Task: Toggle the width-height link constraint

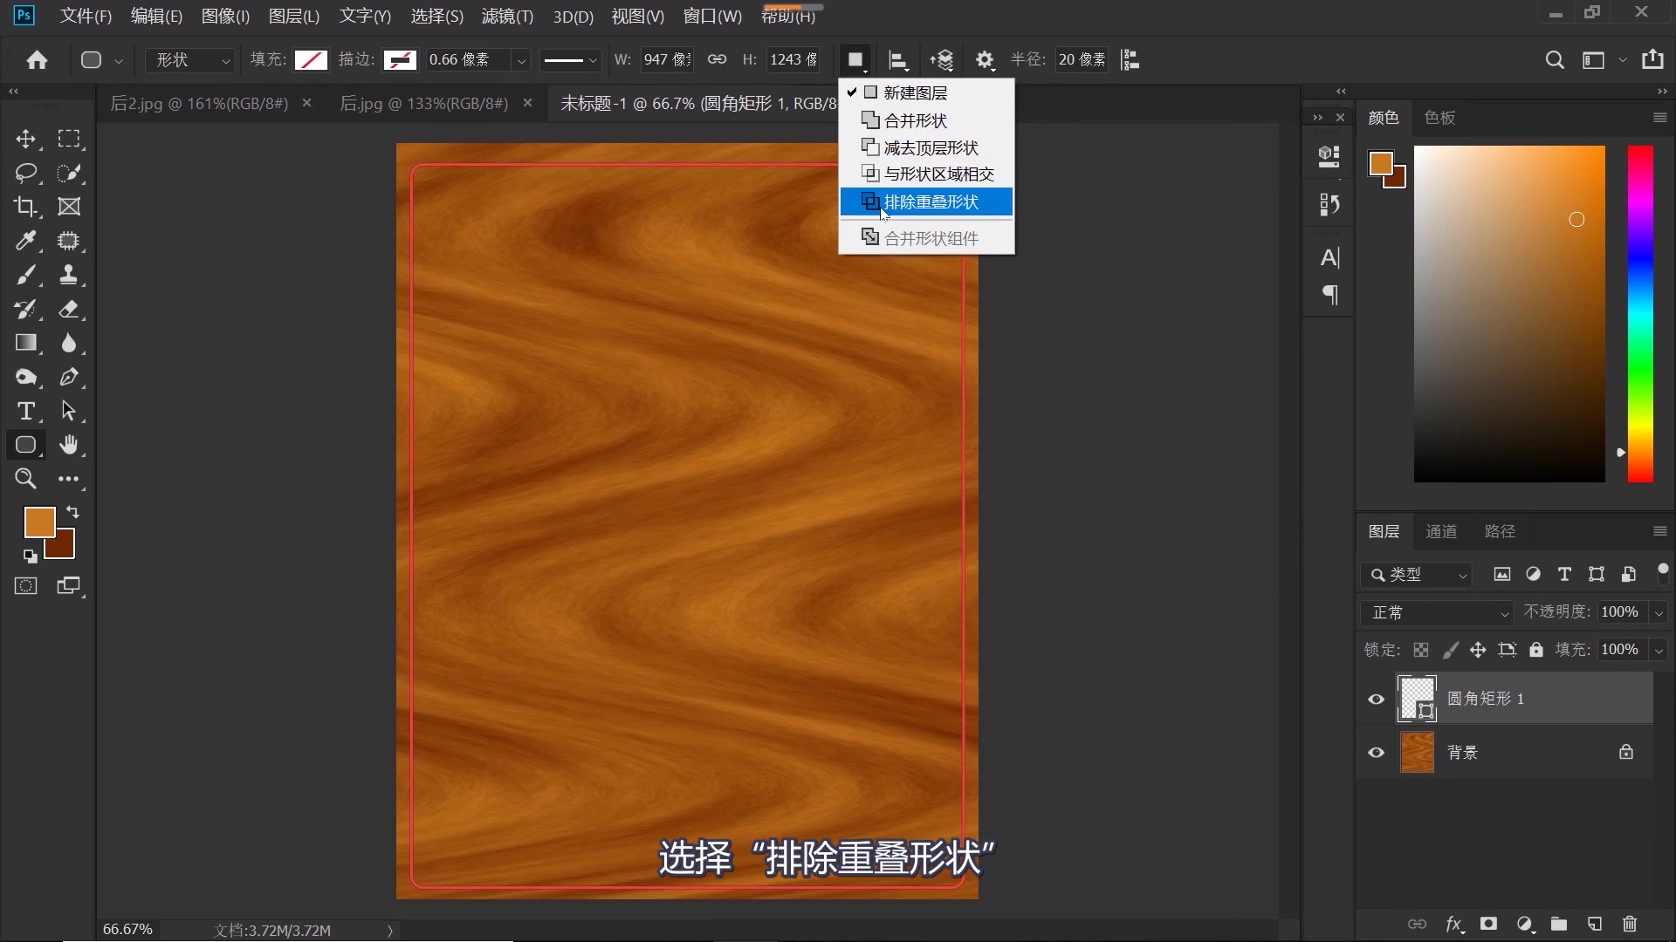Action: (717, 59)
